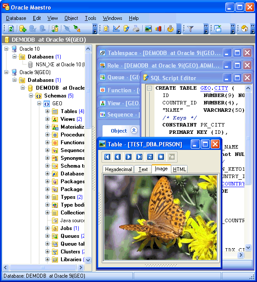The image size is (257, 282).
Task: Collapse the Schemas (5) node
Action: [31, 95]
